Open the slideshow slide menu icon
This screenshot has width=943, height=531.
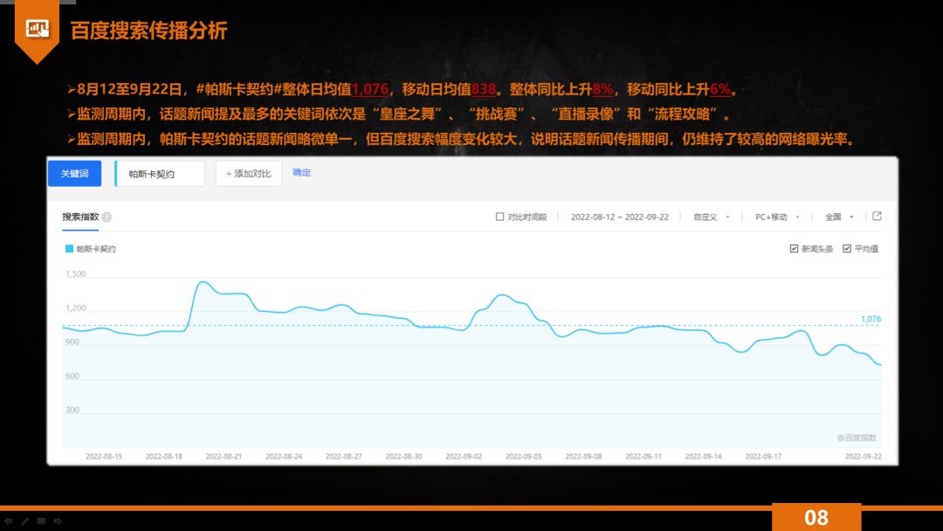[x=42, y=521]
